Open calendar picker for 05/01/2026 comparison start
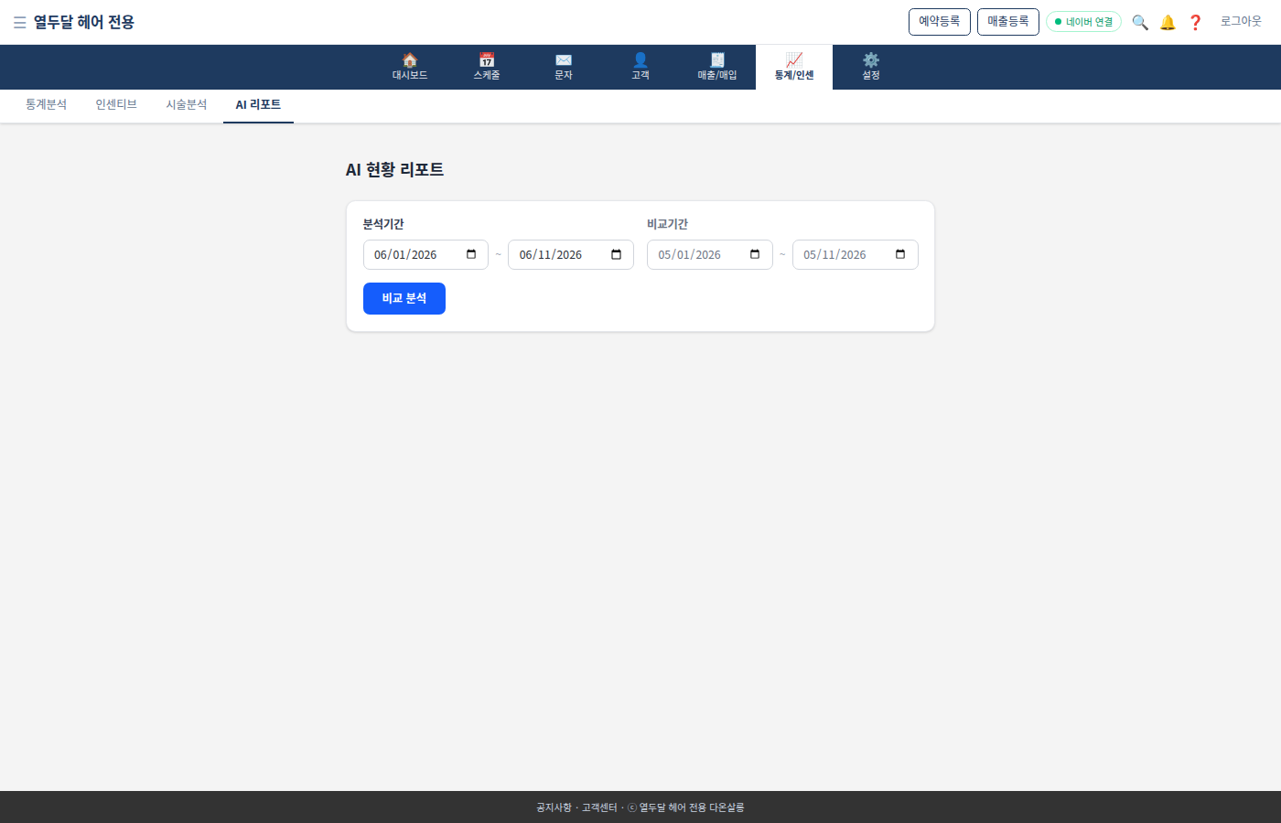The height and width of the screenshot is (823, 1281). pyautogui.click(x=755, y=254)
